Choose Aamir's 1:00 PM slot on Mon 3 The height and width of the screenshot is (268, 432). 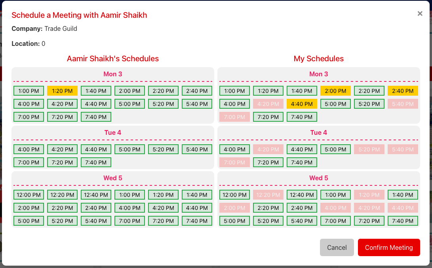click(x=29, y=91)
